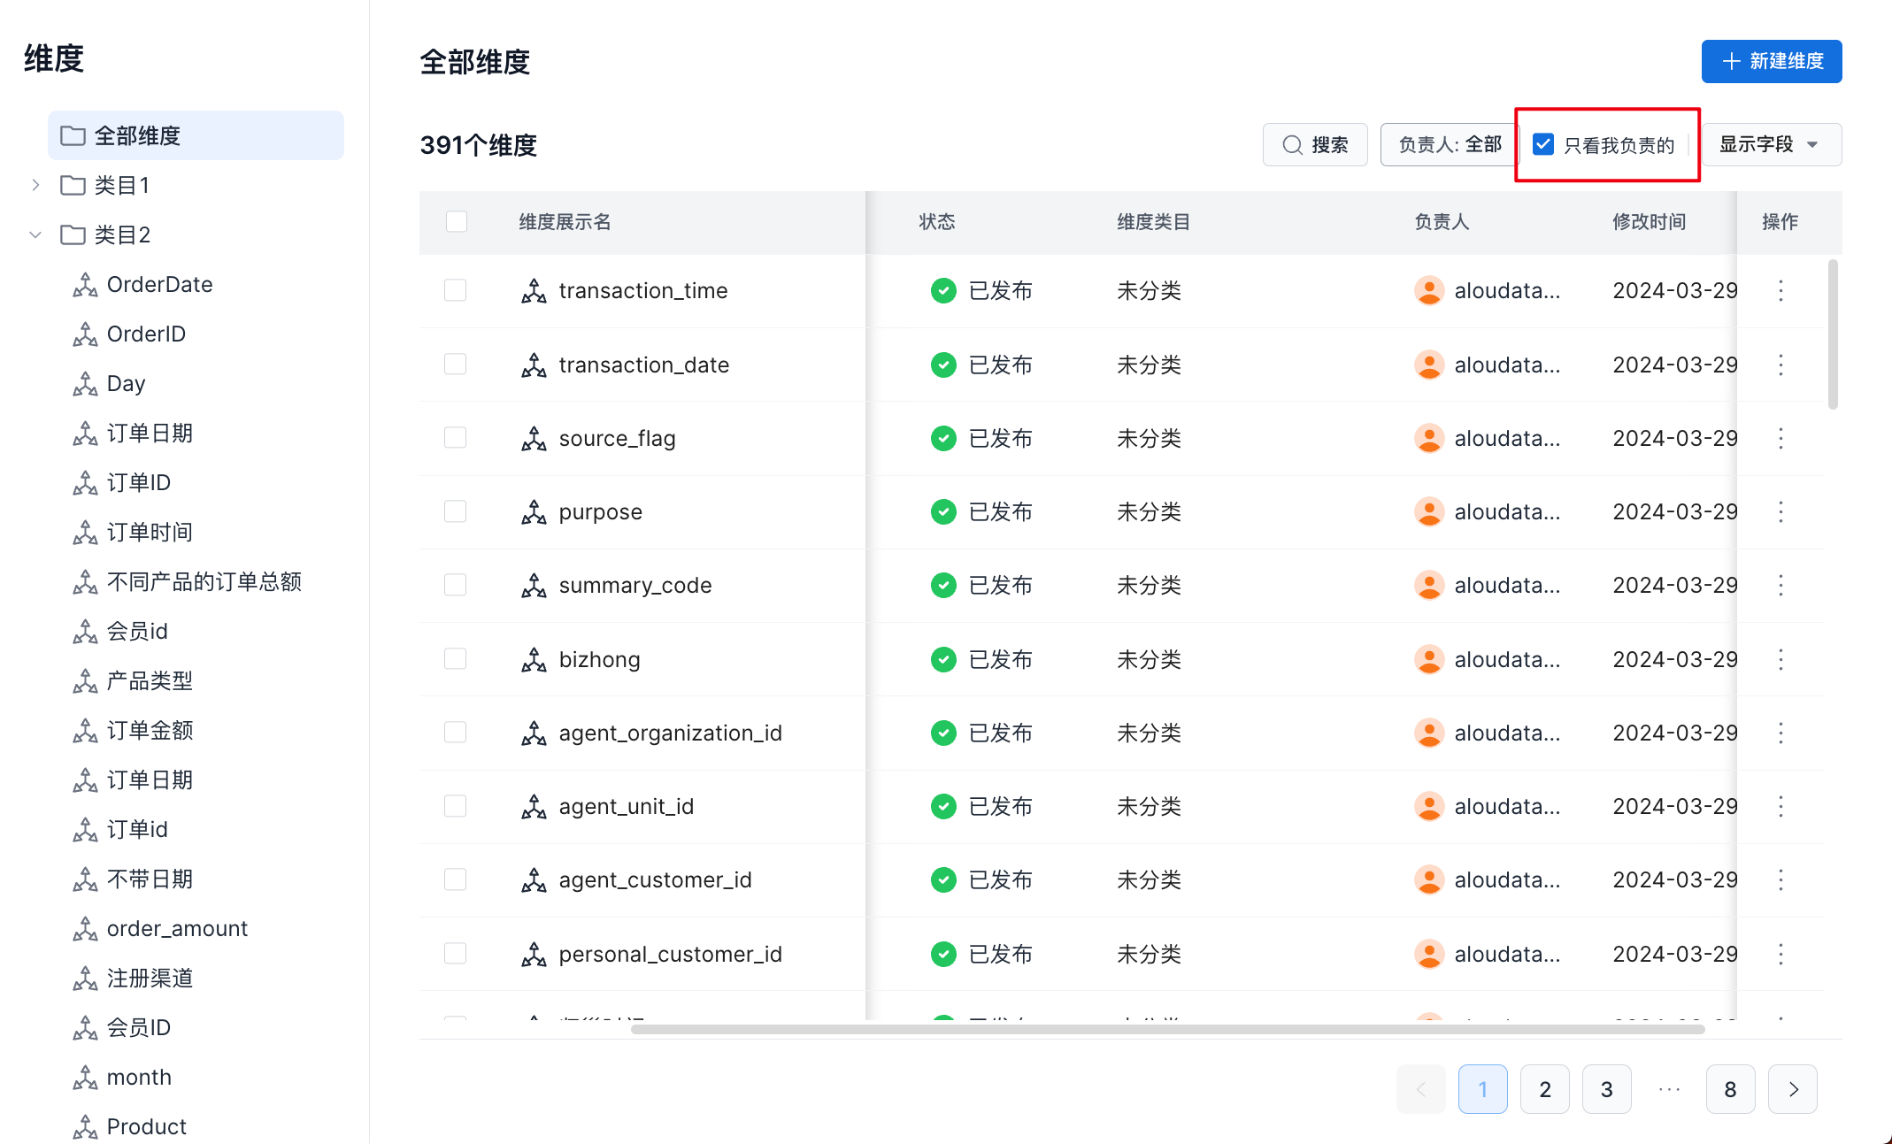1892x1144 pixels.
Task: Tick the select-all checkbox in table header
Action: click(457, 222)
